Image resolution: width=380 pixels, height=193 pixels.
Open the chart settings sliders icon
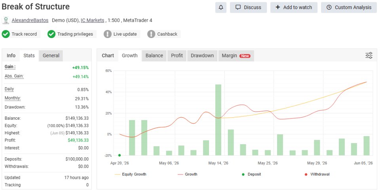(x=369, y=55)
